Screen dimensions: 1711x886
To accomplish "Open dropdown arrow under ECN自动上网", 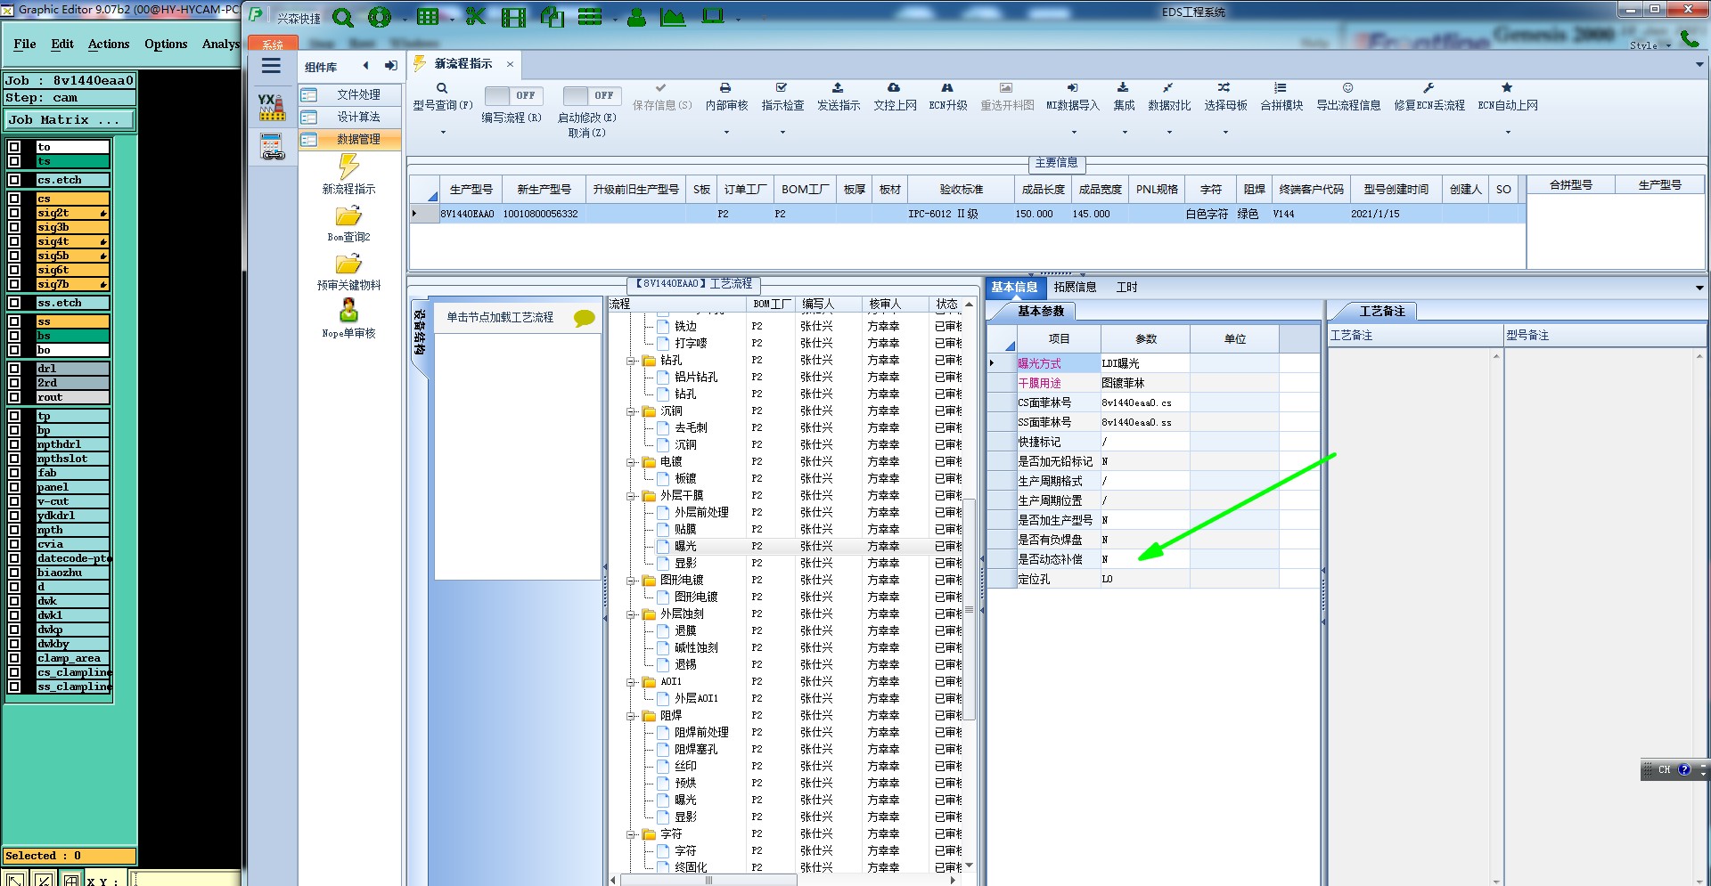I will tap(1508, 133).
